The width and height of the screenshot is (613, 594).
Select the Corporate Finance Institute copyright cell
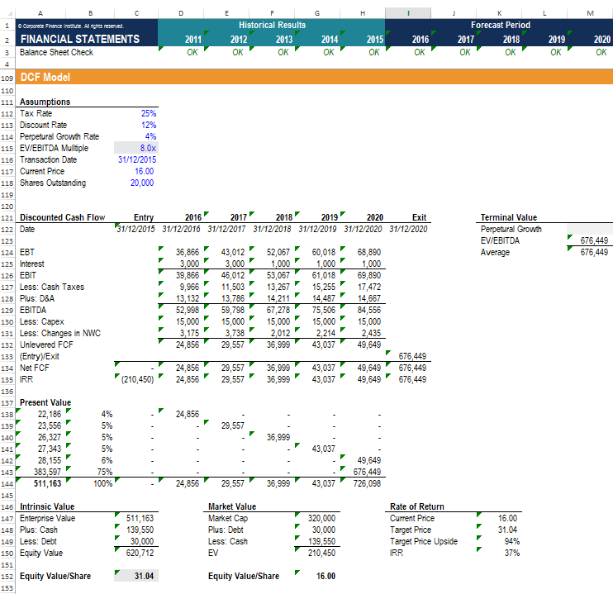click(70, 26)
